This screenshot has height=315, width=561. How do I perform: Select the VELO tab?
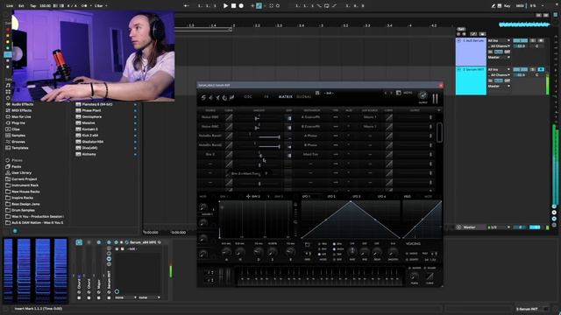407,196
